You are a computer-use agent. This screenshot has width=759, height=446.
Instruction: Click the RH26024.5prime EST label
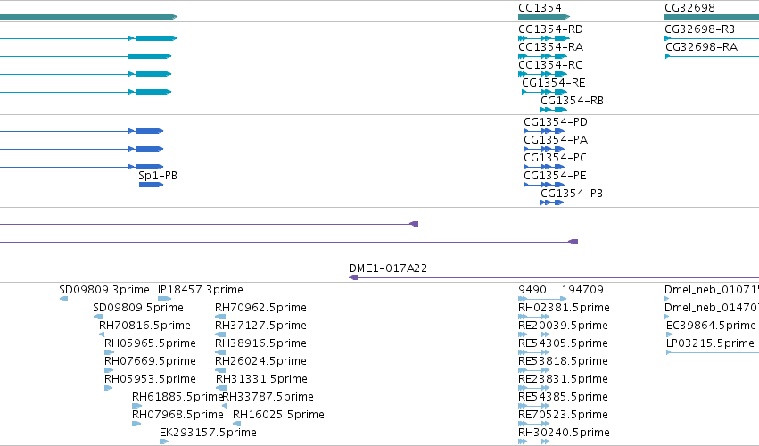click(x=260, y=361)
